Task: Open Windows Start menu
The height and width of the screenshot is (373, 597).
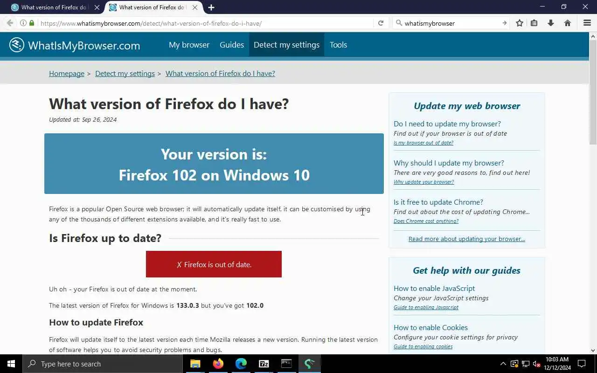Action: [11, 364]
